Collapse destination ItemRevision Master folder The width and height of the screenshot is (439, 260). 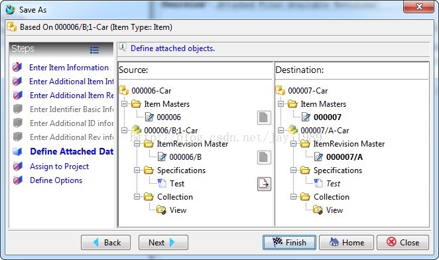(293, 144)
